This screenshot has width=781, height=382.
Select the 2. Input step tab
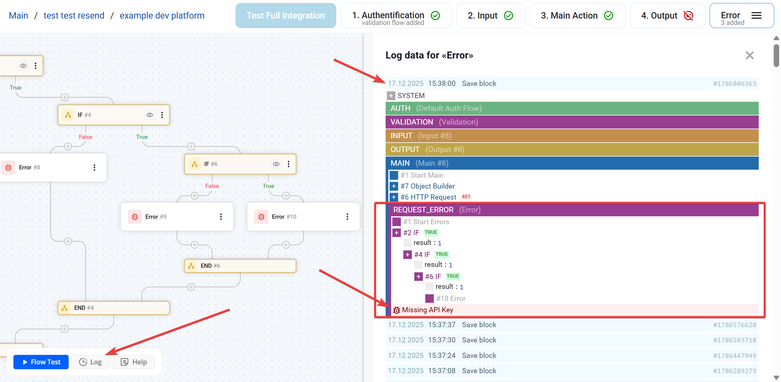(x=490, y=16)
